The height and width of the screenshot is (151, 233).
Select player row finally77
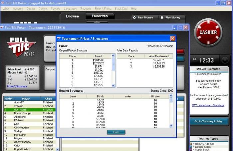[x=30, y=103]
